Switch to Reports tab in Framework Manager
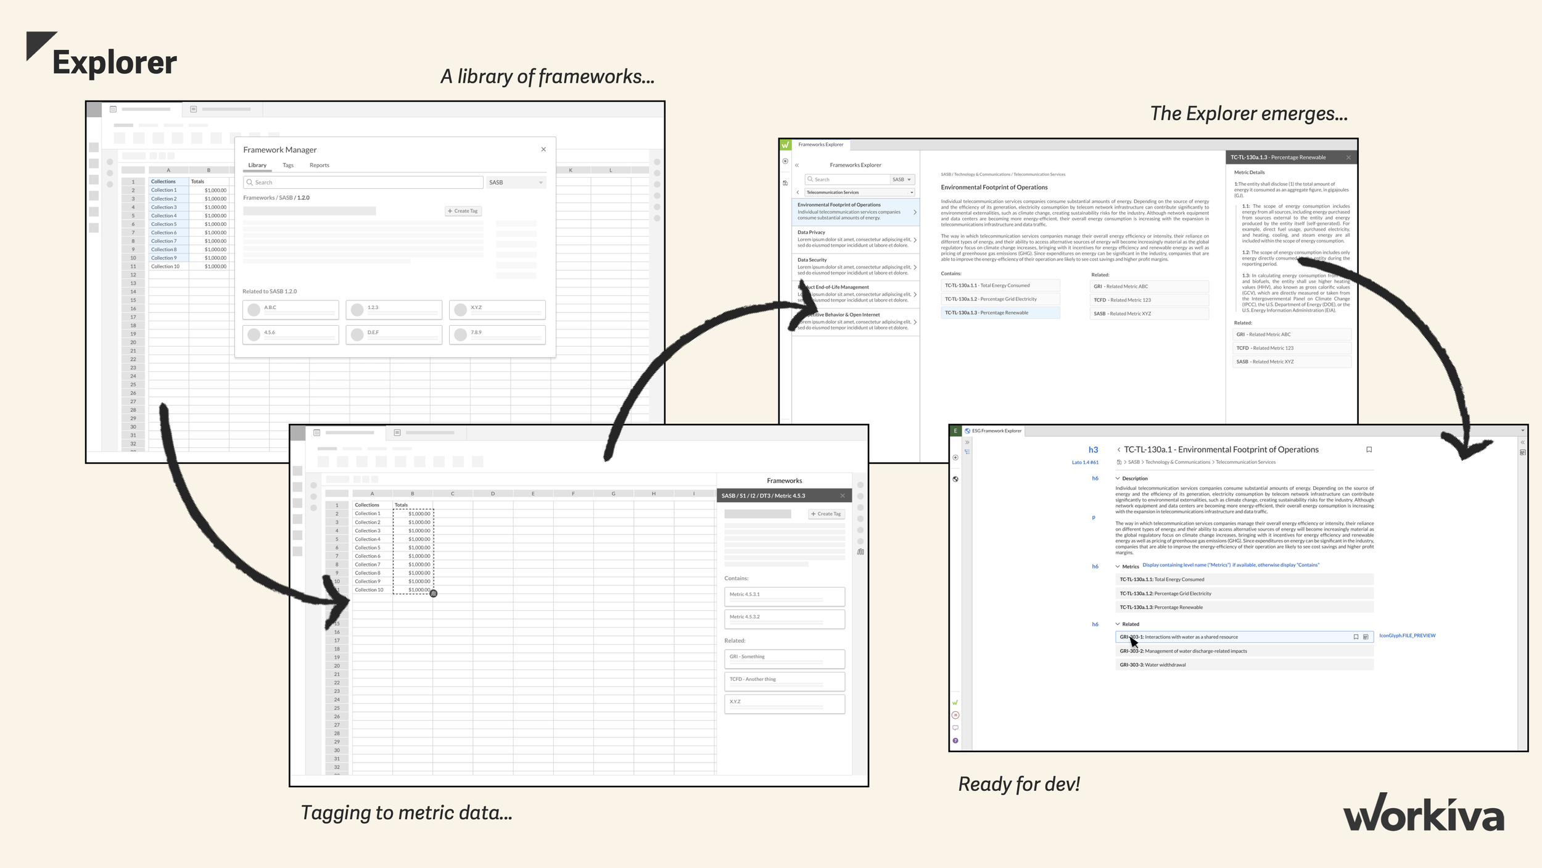Screen dimensions: 1542x868 320,165
